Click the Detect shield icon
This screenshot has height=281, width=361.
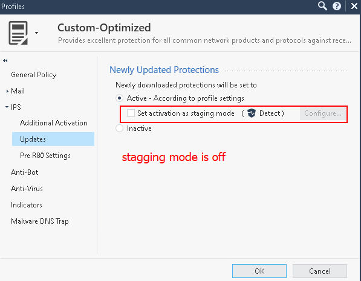pyautogui.click(x=252, y=113)
